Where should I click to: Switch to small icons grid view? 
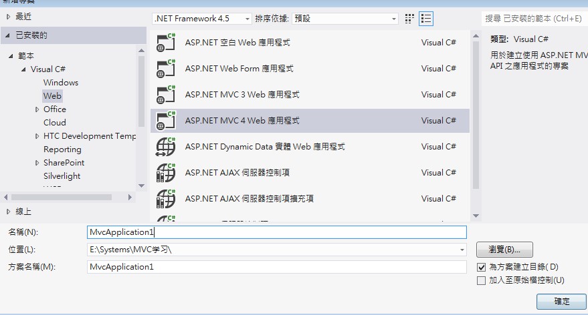(409, 19)
